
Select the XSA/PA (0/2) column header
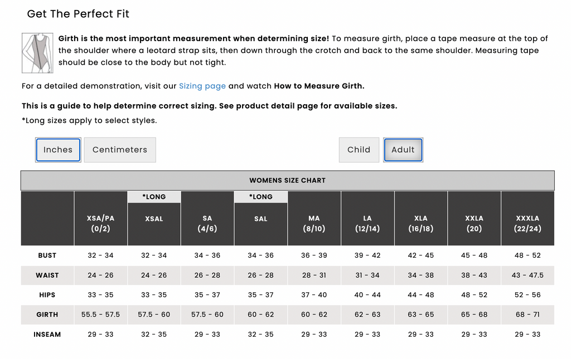coord(100,218)
